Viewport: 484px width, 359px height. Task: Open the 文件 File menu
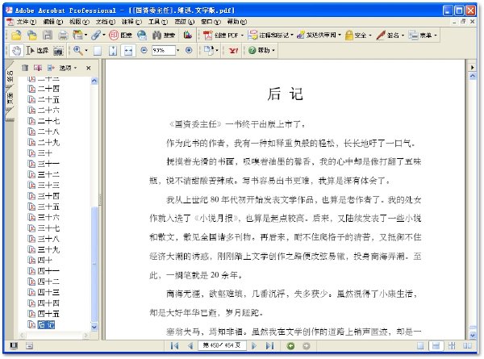coord(26,22)
